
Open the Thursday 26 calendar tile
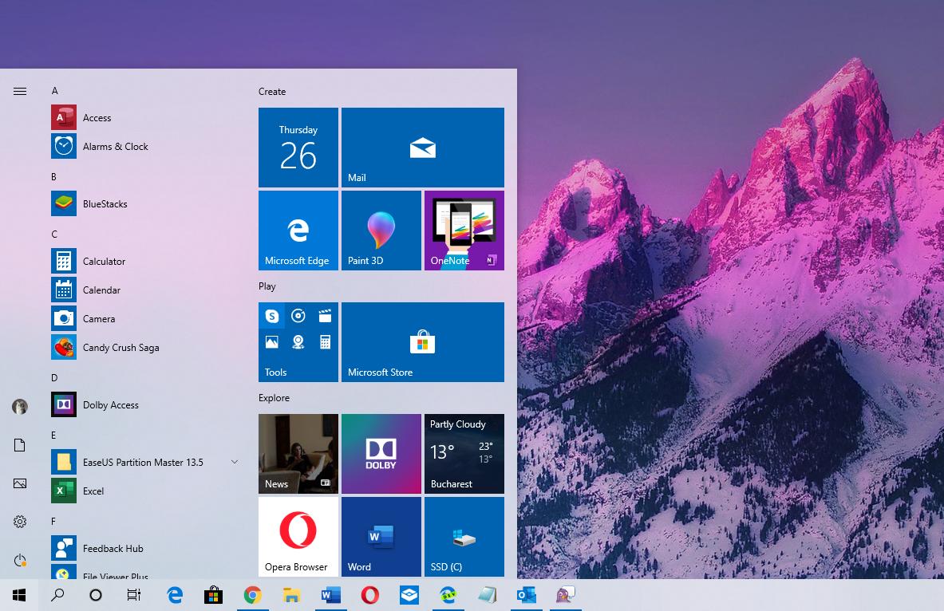(x=298, y=148)
